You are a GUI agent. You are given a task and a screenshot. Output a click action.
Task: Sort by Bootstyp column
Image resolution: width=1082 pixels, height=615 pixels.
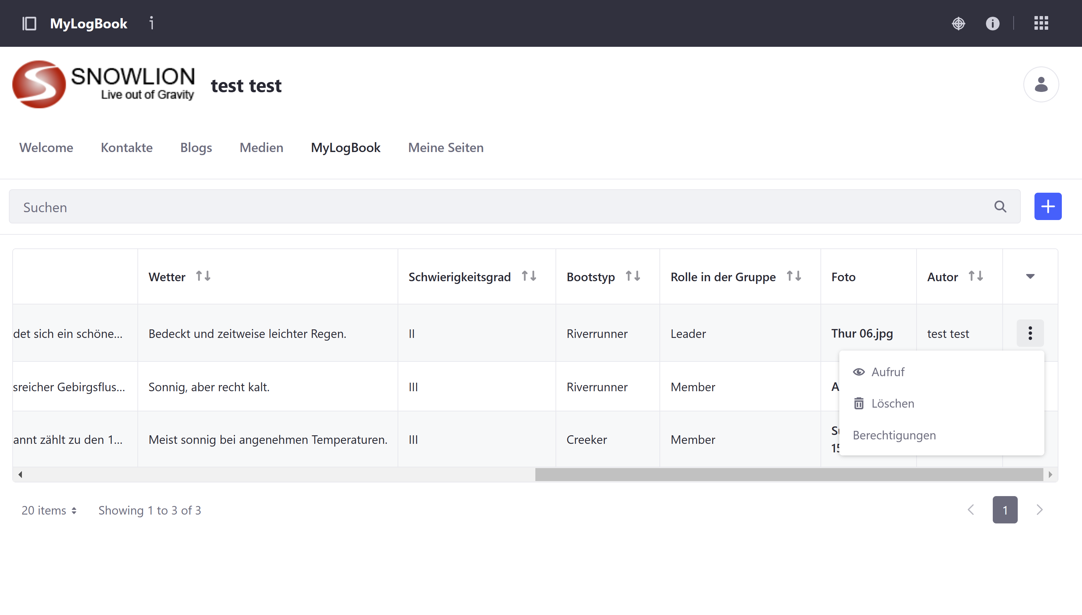[633, 276]
